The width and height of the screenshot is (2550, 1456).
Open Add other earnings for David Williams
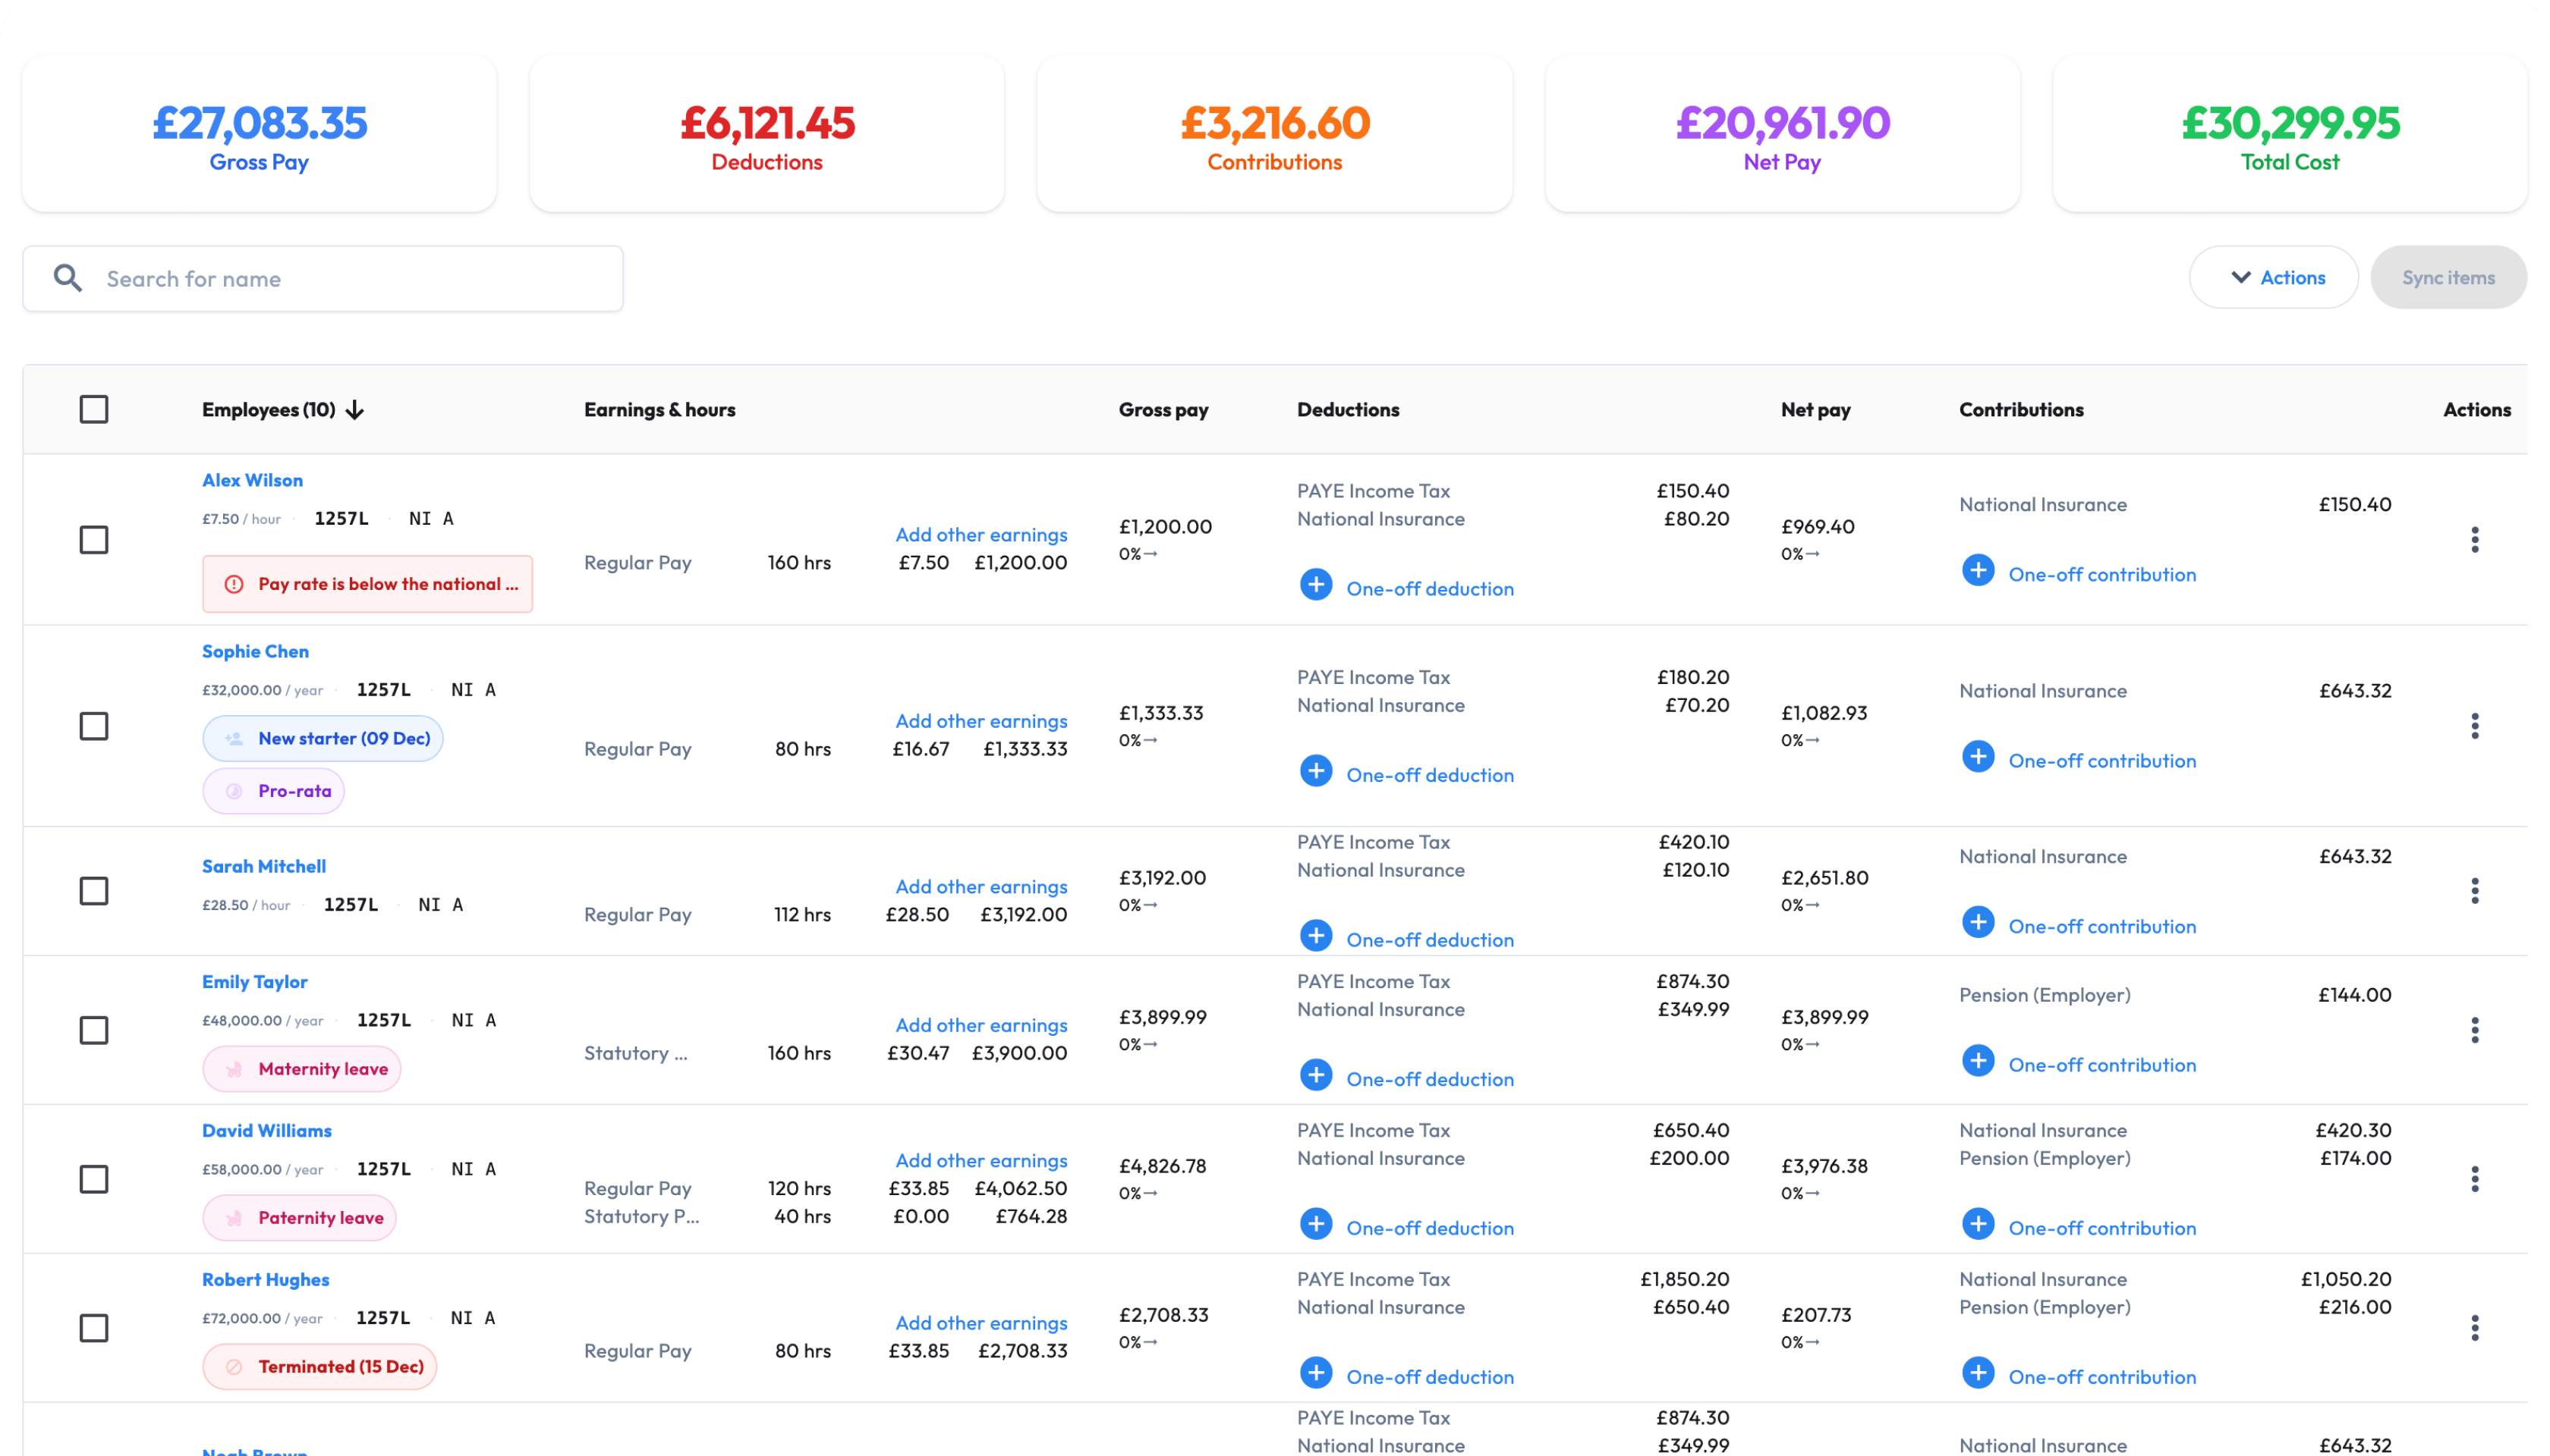tap(981, 1160)
